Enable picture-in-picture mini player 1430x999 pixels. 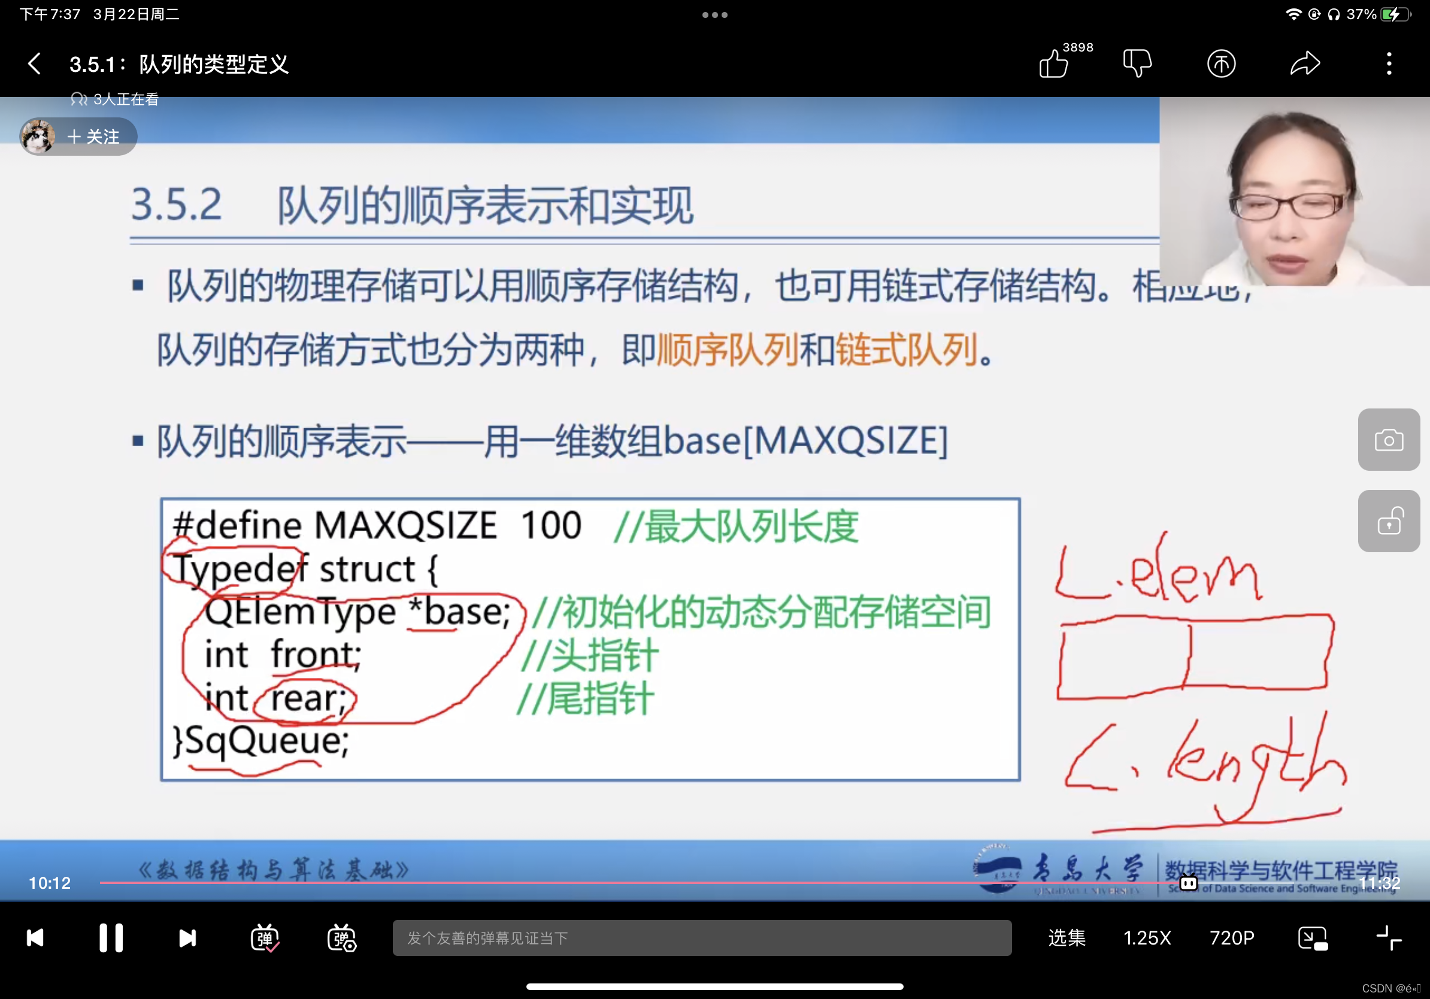[1312, 937]
